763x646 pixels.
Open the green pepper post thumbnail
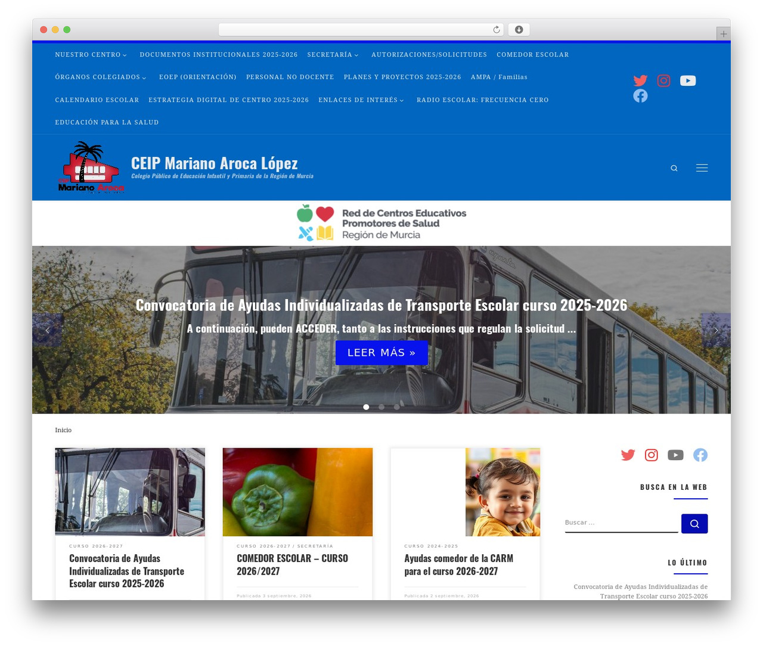297,492
